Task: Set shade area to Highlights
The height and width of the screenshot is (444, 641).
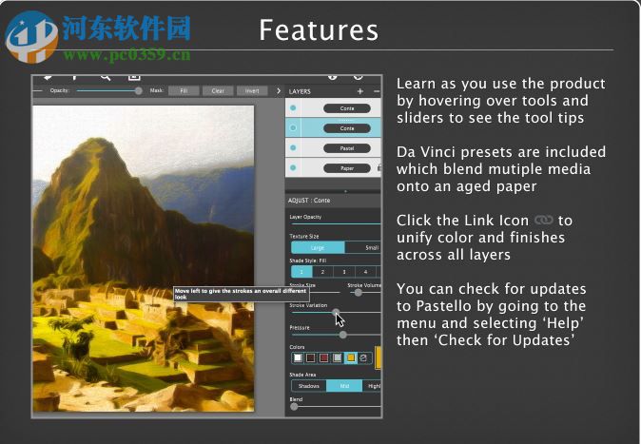Action: (x=372, y=386)
